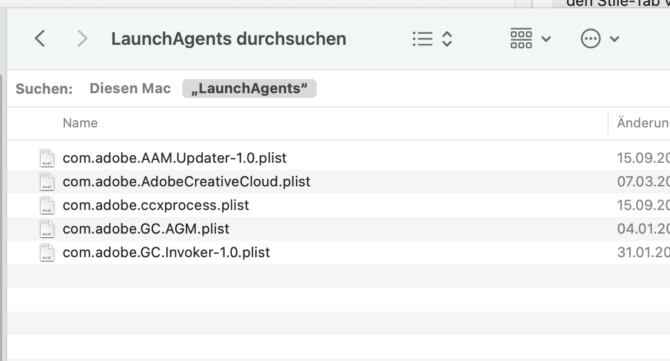Click the date 15.09 in AAM.Updater row
This screenshot has width=670, height=361.
[643, 158]
